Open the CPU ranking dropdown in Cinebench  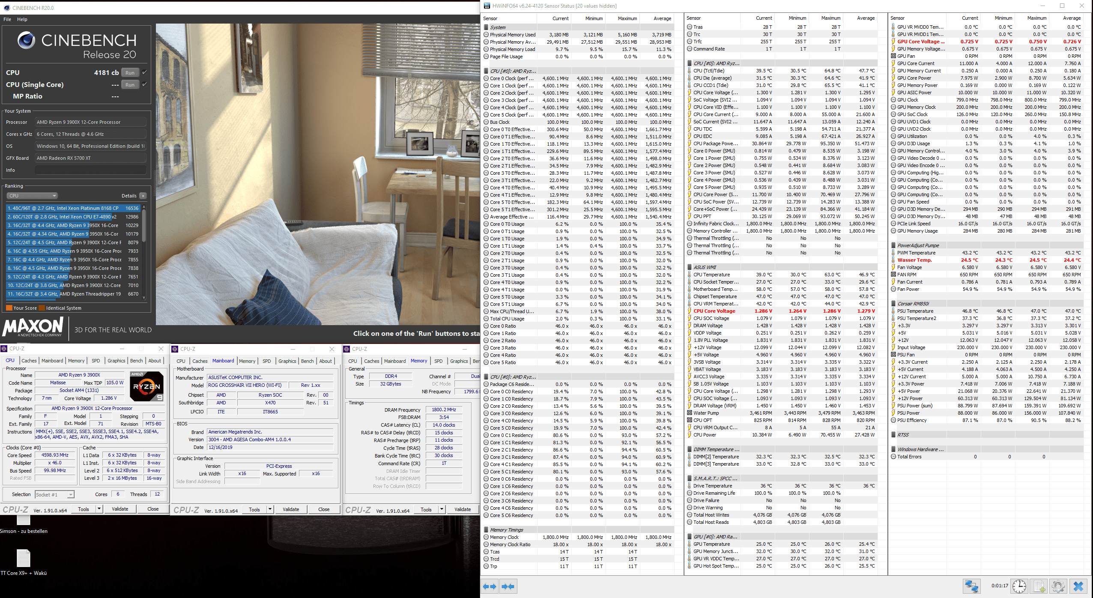(x=32, y=196)
